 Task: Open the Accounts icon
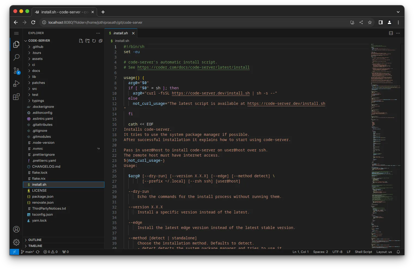(16, 229)
